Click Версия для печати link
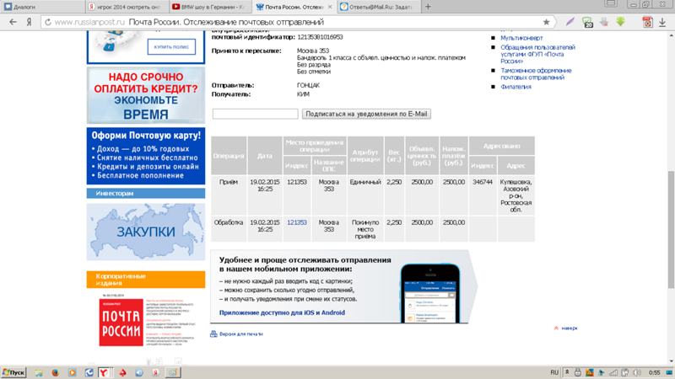This screenshot has width=675, height=379. coord(241,334)
